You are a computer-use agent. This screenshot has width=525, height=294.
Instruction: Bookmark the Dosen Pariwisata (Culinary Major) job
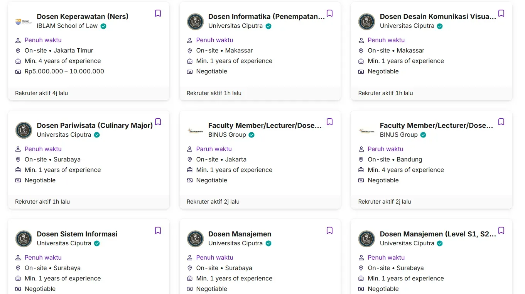(x=158, y=122)
